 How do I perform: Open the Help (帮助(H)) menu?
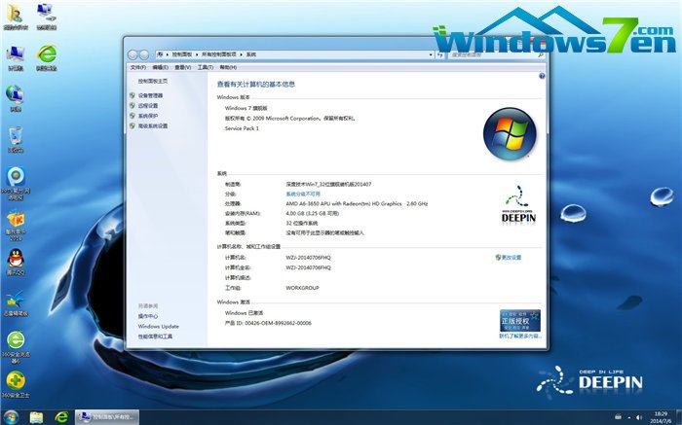(228, 68)
